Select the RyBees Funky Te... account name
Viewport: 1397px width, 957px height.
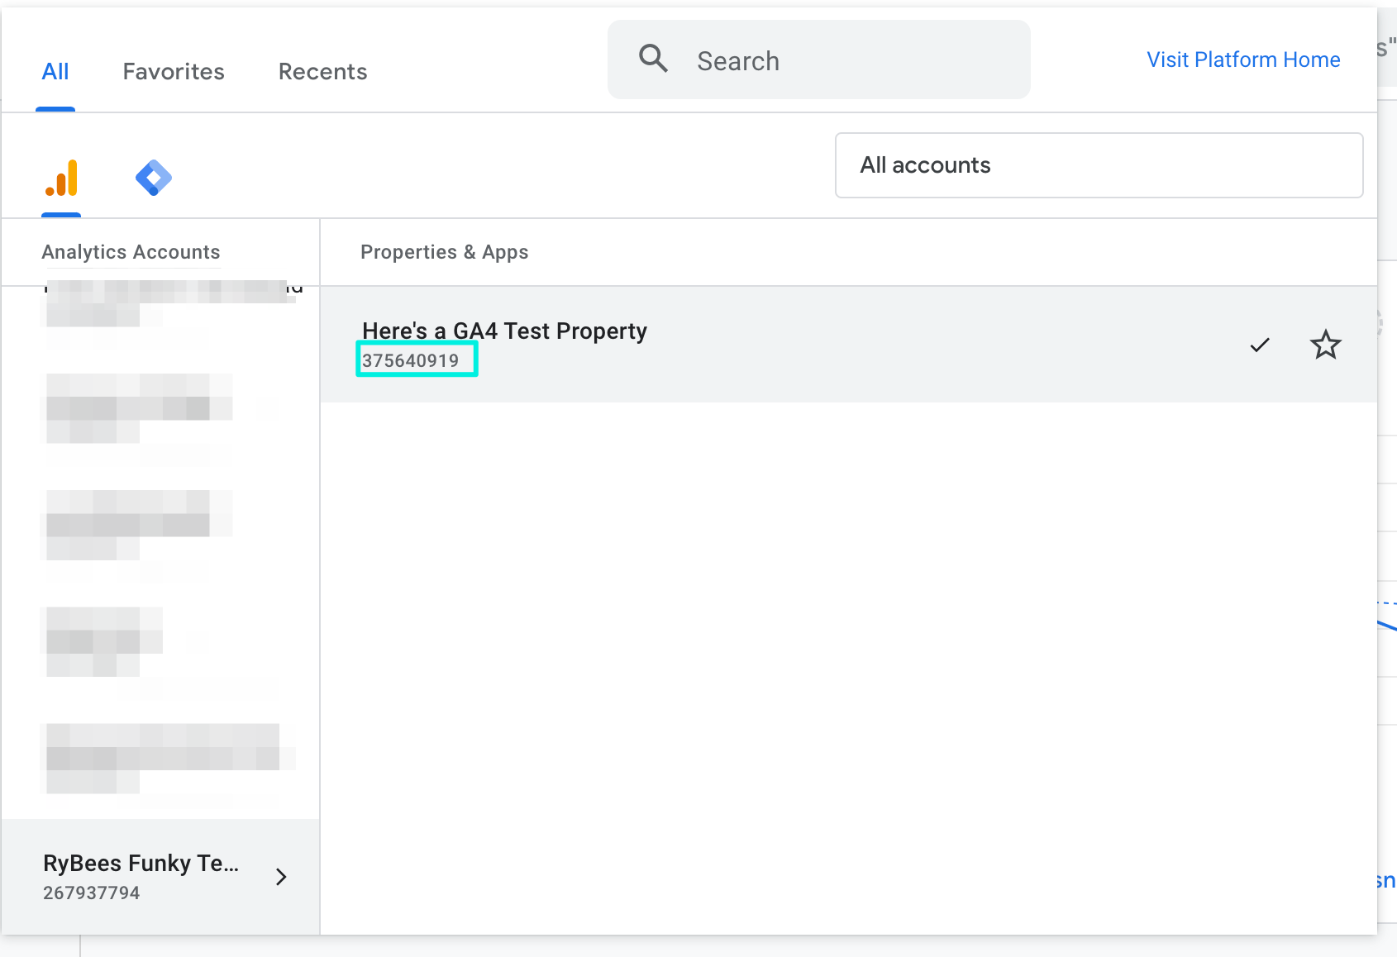tap(141, 863)
